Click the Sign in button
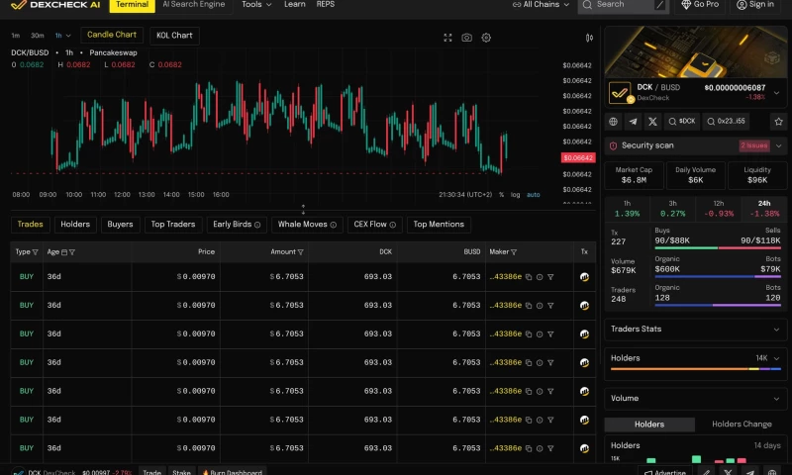792x475 pixels. pyautogui.click(x=755, y=5)
